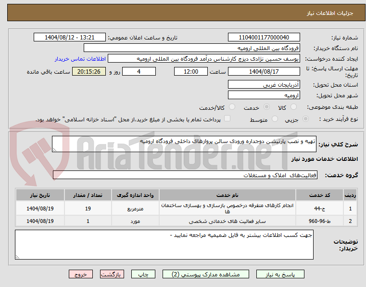This screenshot has width=366, height=287.
Task: Select the کالا/خدمت radio button
Action: [232, 107]
